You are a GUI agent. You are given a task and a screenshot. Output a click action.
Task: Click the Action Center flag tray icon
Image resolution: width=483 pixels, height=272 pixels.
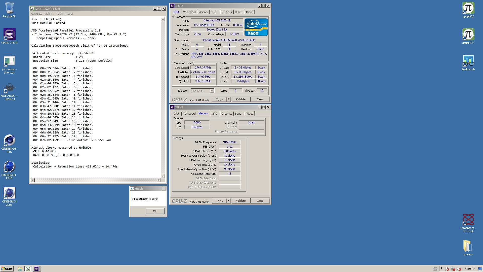pyautogui.click(x=447, y=269)
